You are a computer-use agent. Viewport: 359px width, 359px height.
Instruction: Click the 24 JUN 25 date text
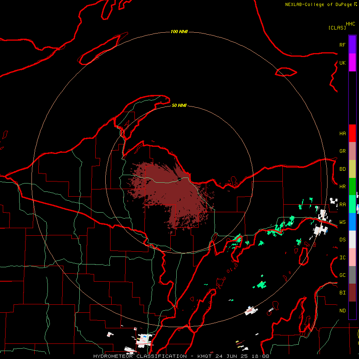coord(232,356)
